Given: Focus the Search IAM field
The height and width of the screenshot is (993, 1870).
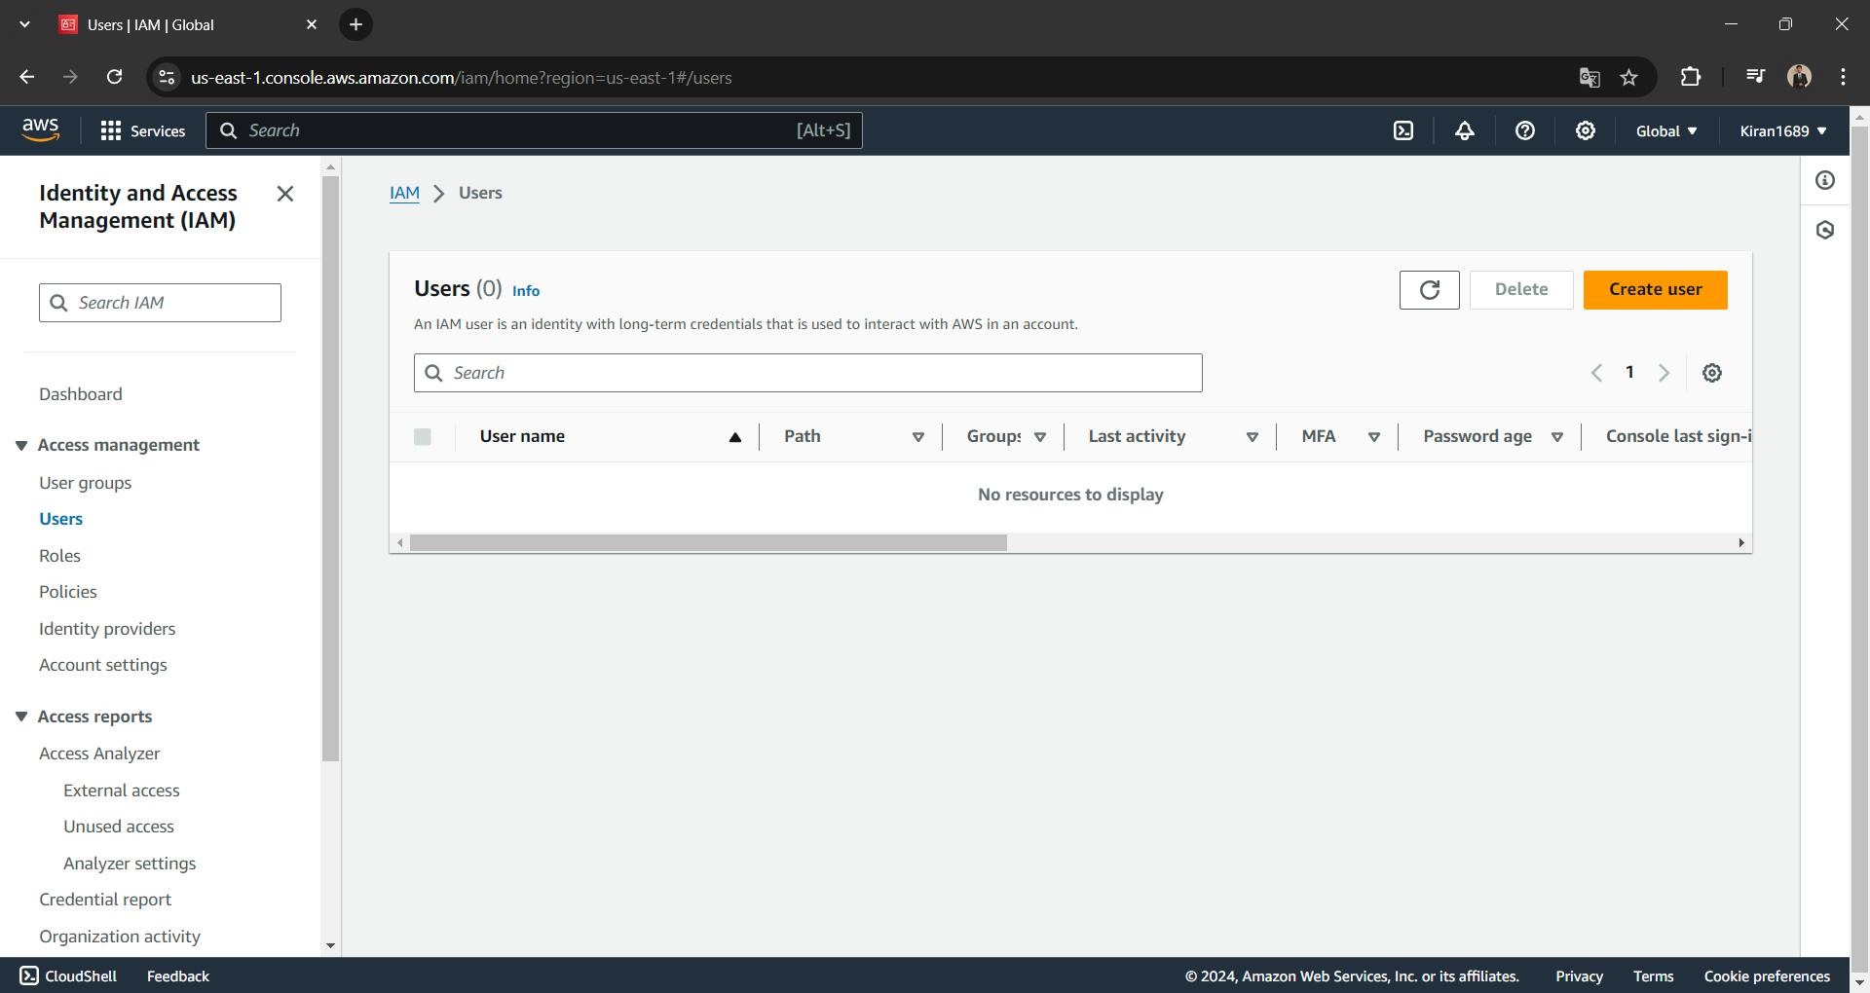Looking at the screenshot, I should (160, 303).
